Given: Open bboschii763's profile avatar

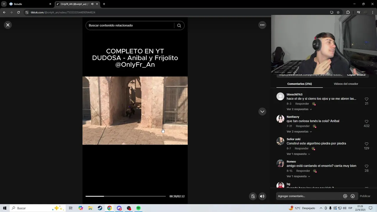Looking at the screenshot, I should click(280, 96).
